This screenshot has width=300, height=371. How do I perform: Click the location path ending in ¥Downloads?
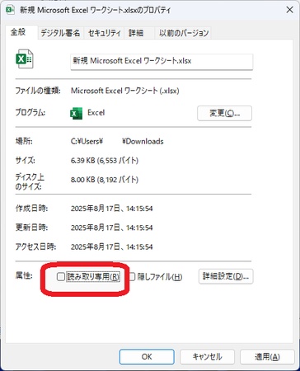(x=117, y=142)
